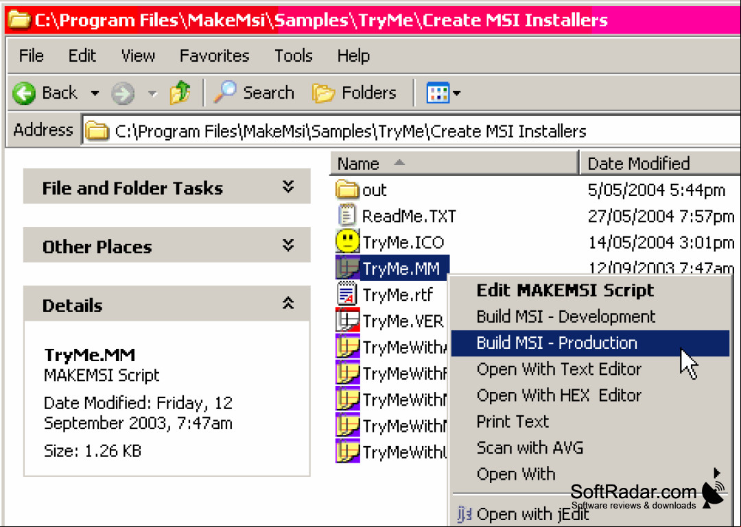The image size is (741, 527).
Task: Open the Favorites menu
Action: coord(215,56)
